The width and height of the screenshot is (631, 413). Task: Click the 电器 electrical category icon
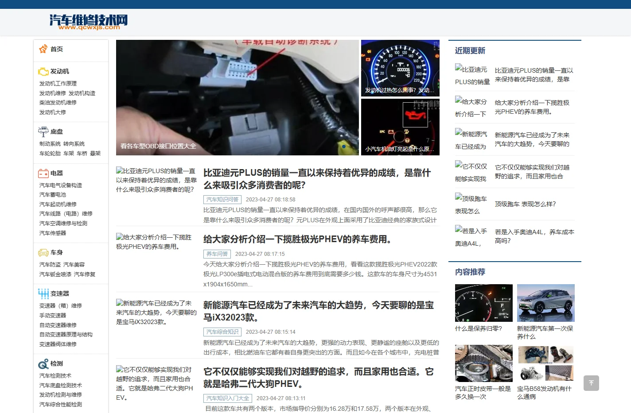click(43, 173)
